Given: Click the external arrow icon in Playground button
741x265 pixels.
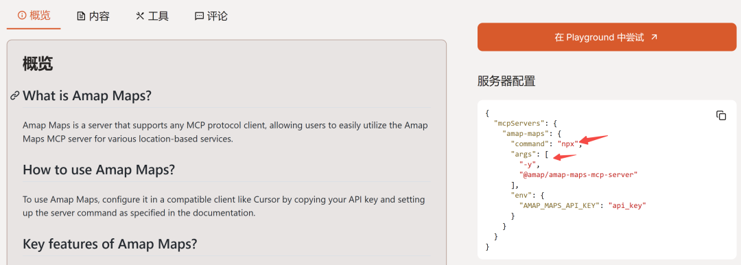Looking at the screenshot, I should coord(654,37).
